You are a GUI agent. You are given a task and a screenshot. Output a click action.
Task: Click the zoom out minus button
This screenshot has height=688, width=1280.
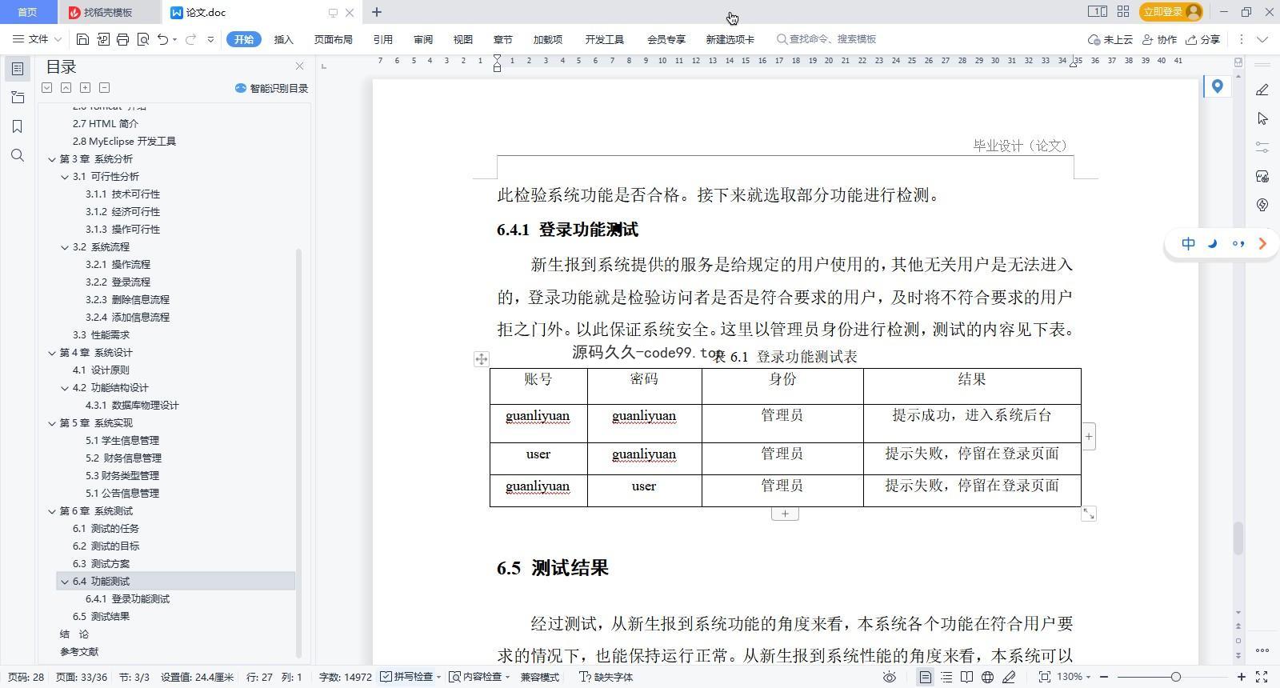click(x=1104, y=677)
